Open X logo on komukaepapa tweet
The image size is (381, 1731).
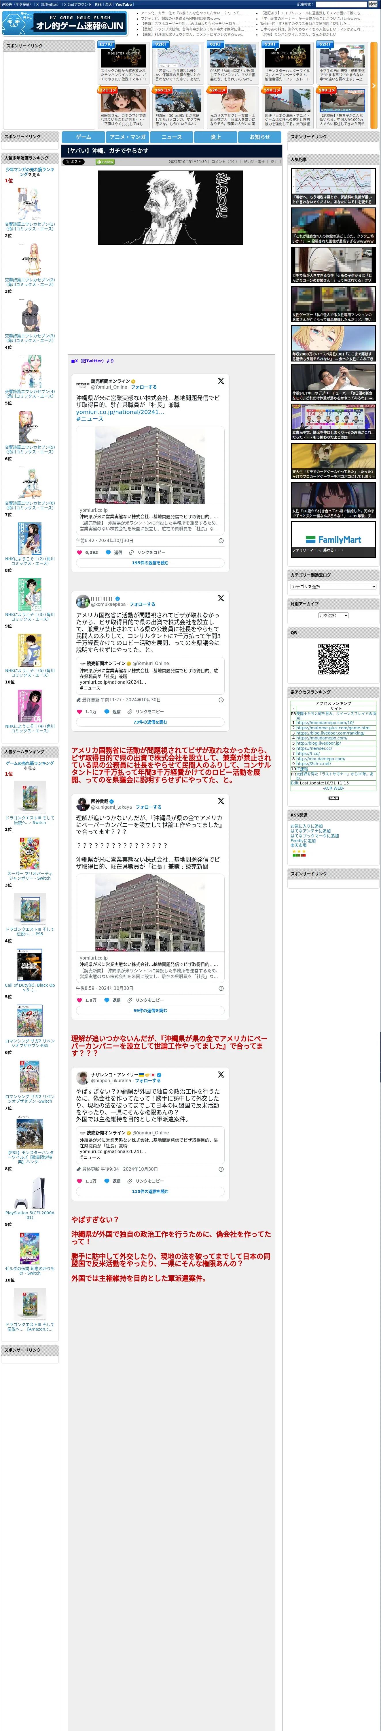click(221, 598)
